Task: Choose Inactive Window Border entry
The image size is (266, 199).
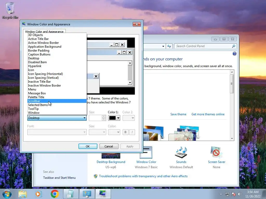Action: pyautogui.click(x=57, y=86)
